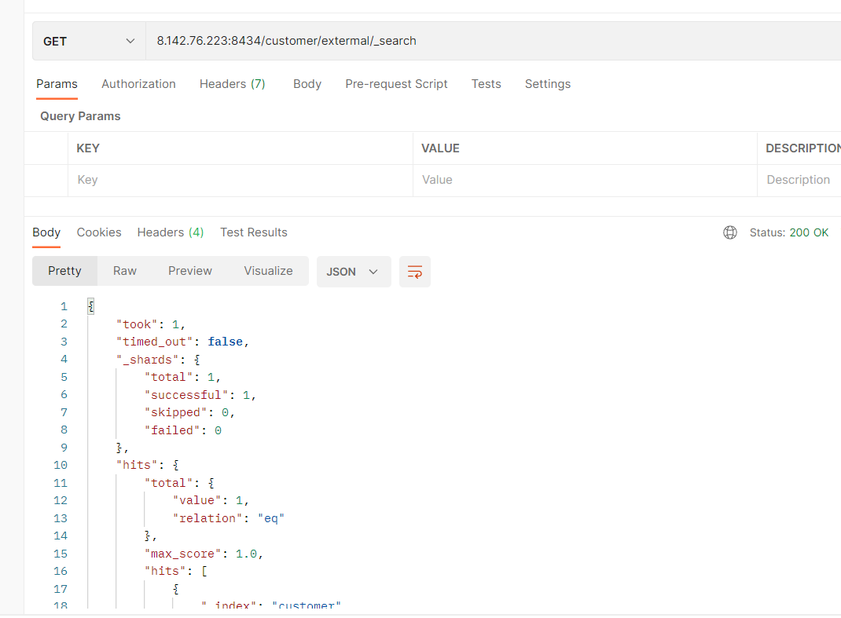Select the Raw view button
Screen dimensions: 841x618
pos(125,271)
